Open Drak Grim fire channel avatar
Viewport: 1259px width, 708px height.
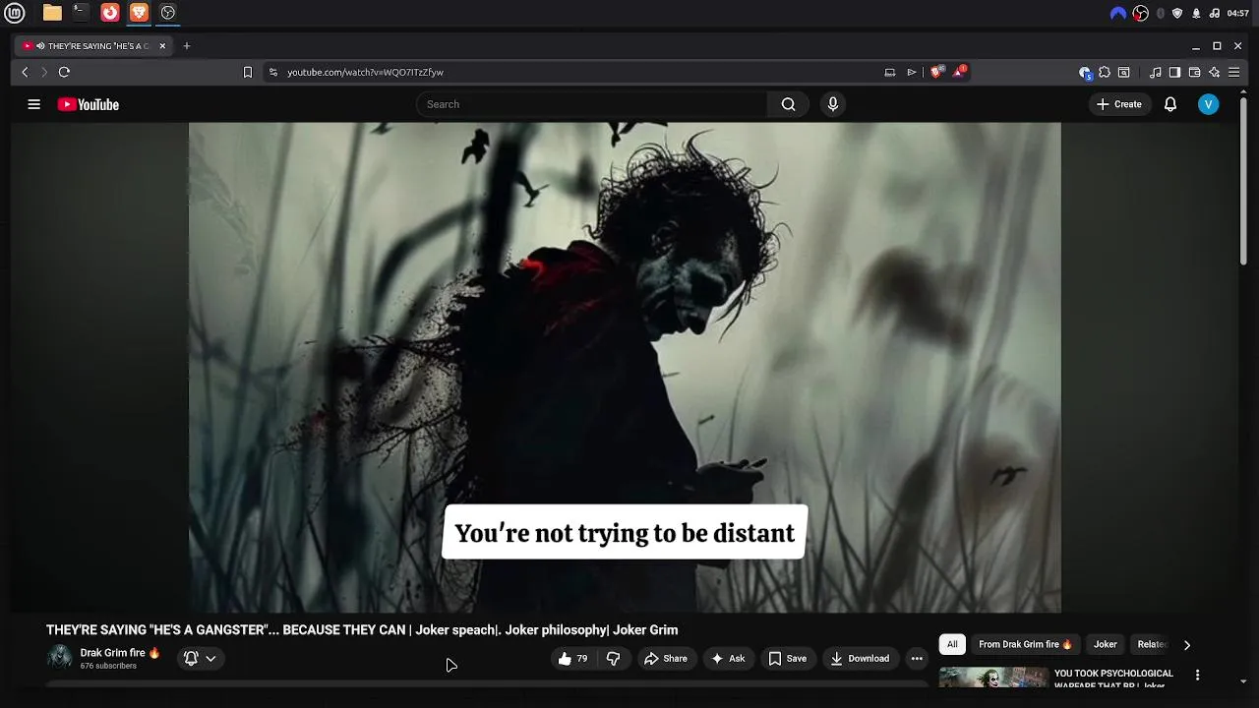click(60, 657)
